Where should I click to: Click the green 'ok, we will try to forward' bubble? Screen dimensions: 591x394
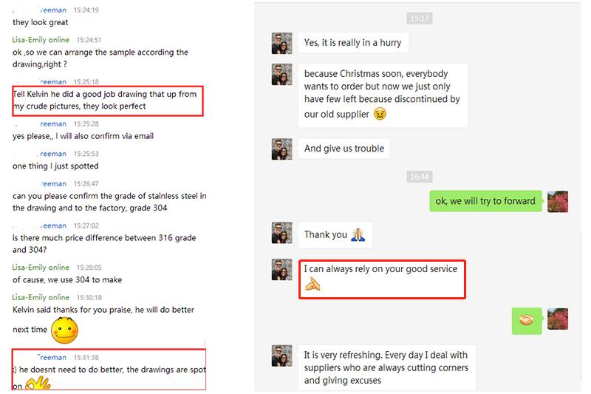pos(485,201)
